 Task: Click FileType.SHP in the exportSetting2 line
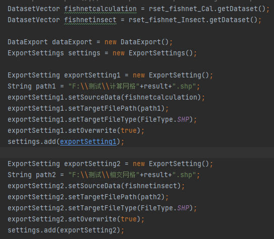click(165, 208)
